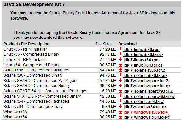This screenshot has height=122, width=183.
Task: Click download arrow icon for jdk-7-solaris-x64.tar.gz
Action: tap(120, 106)
